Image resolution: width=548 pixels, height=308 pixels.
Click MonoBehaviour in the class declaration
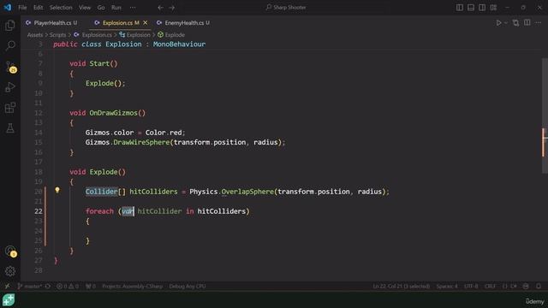click(x=179, y=44)
